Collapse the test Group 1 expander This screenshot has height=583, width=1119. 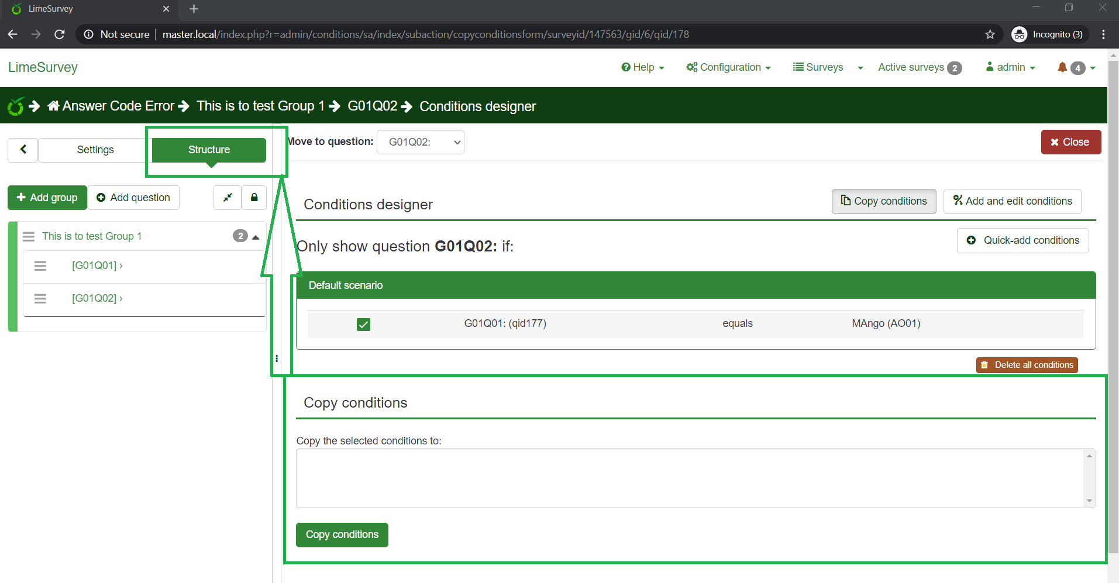(256, 237)
